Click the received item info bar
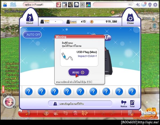Image resolution: width=160 pixels, height=125 pixels. click(x=80, y=104)
